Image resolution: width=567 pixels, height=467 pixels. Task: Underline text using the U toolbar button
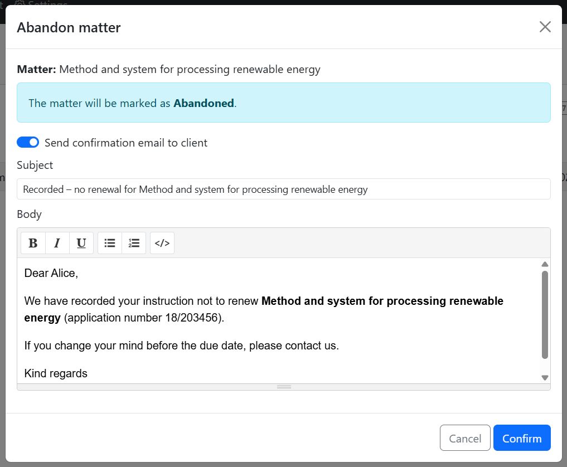81,243
